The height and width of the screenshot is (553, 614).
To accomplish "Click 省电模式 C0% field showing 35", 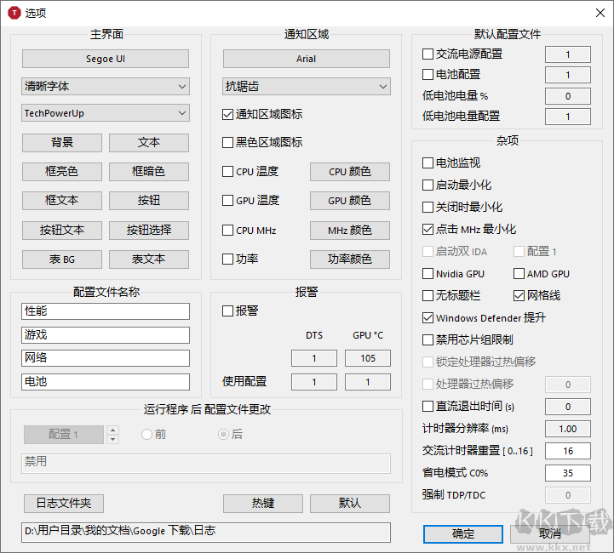I will click(568, 473).
